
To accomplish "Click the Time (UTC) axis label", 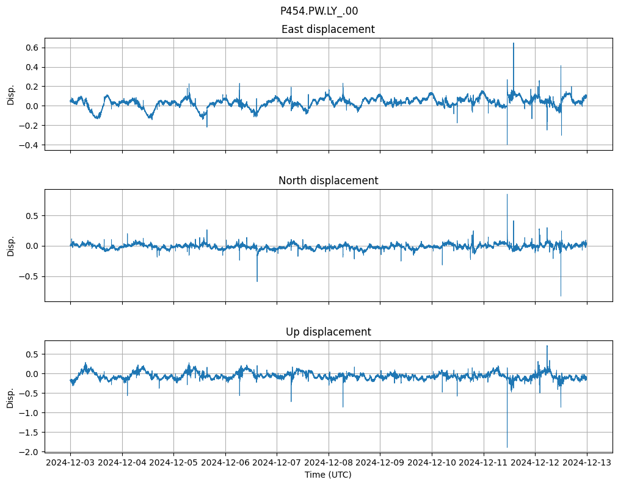I will coord(327,474).
